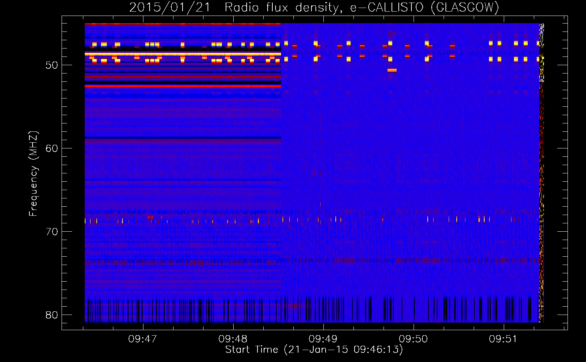Screen dimensions: 586x362
Task: Click the "Frequency (MHZ)" axis label
Action: [x=33, y=174]
